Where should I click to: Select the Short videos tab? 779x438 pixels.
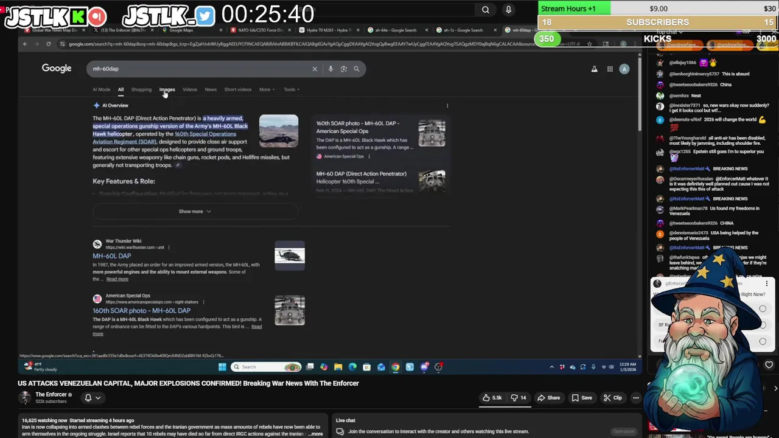tap(238, 89)
